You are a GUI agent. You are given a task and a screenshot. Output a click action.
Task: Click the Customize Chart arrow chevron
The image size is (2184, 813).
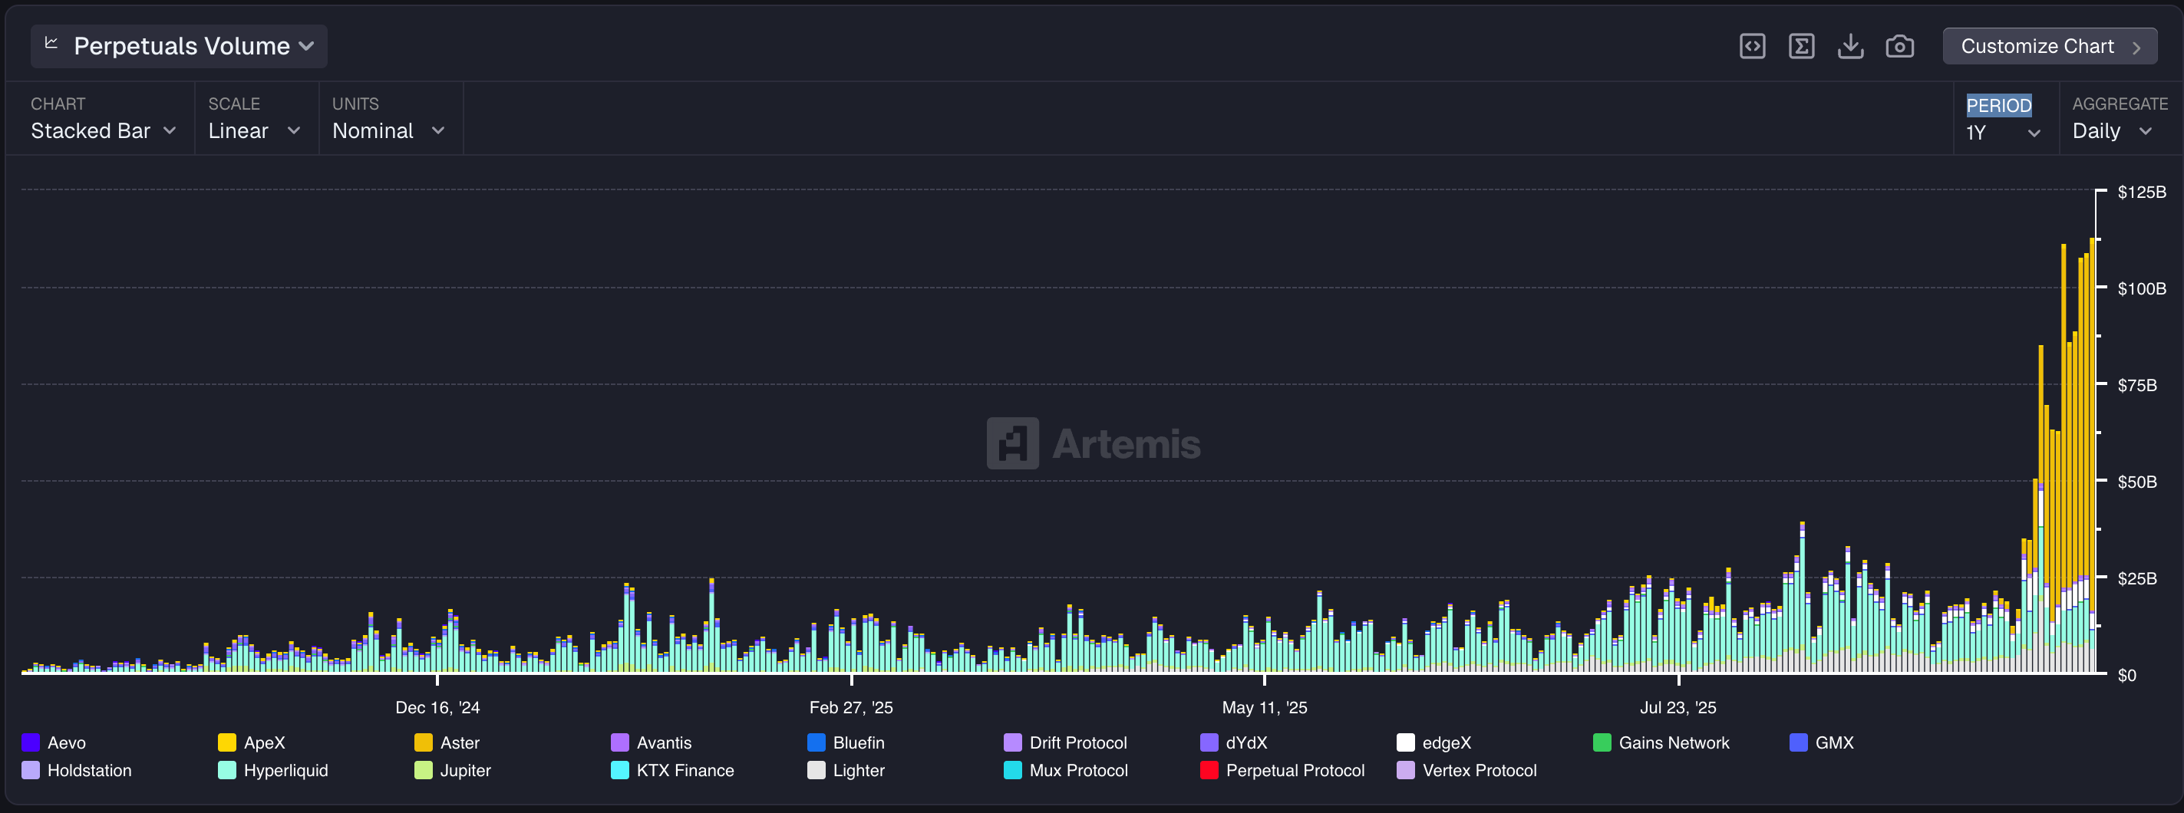(x=2136, y=48)
